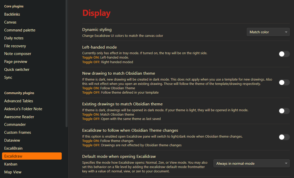Select File recovery in the sidebar

[x=15, y=46]
